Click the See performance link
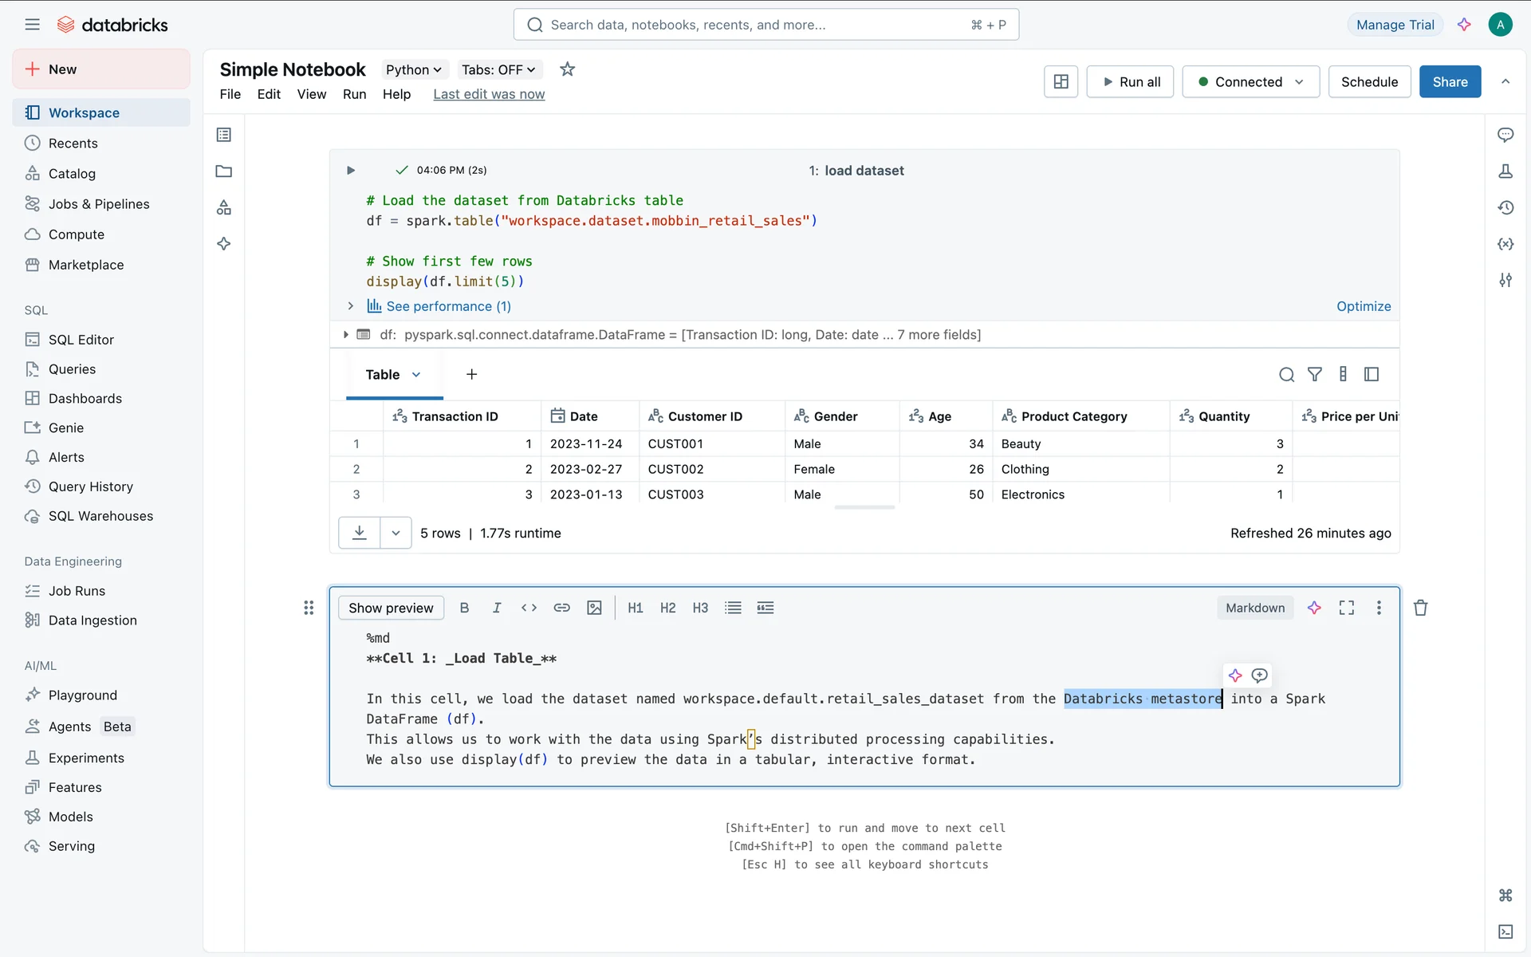The height and width of the screenshot is (957, 1531). click(448, 306)
